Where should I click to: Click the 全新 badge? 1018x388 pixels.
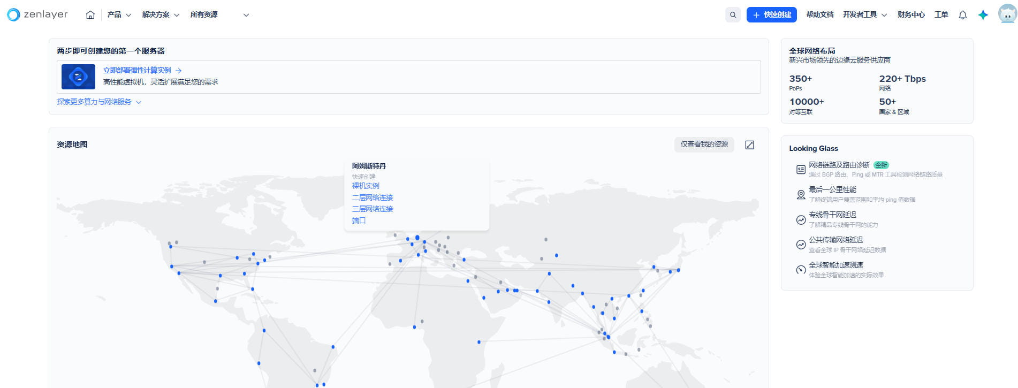pos(881,165)
